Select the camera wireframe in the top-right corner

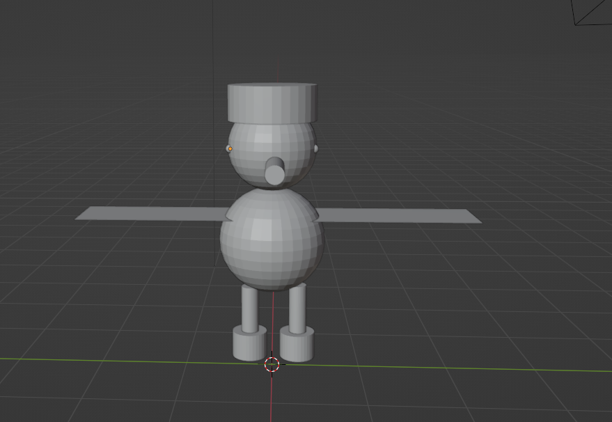(591, 10)
